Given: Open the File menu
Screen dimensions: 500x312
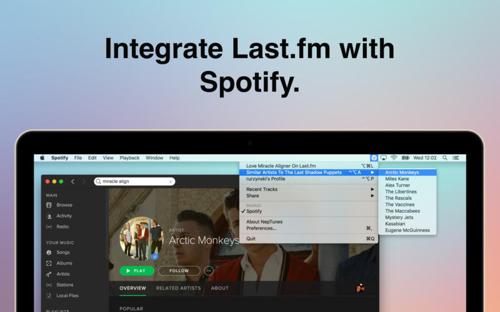Looking at the screenshot, I should tap(78, 158).
